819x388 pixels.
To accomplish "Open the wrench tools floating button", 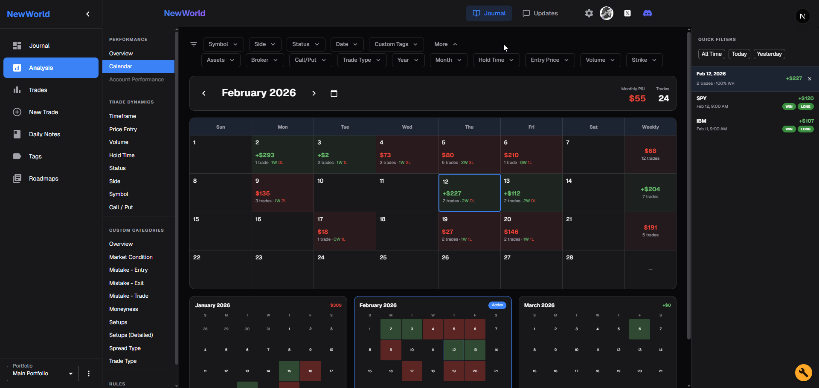I will point(803,372).
